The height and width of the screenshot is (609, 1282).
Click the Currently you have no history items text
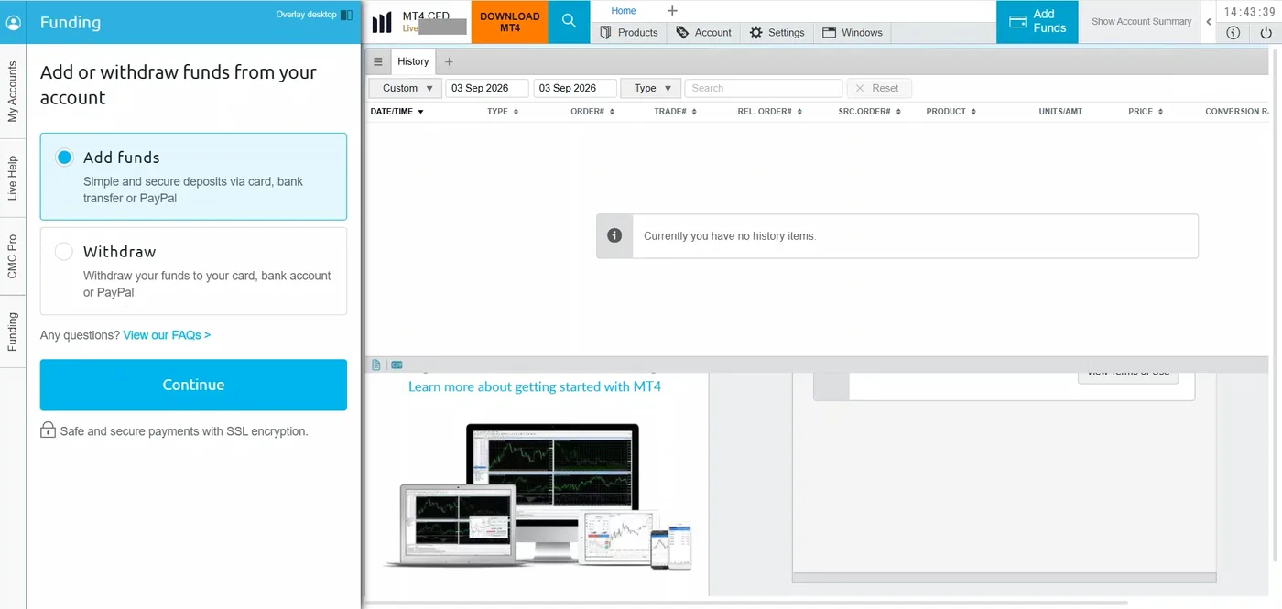click(730, 236)
